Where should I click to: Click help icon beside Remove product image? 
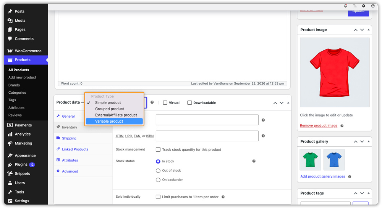pyautogui.click(x=342, y=126)
